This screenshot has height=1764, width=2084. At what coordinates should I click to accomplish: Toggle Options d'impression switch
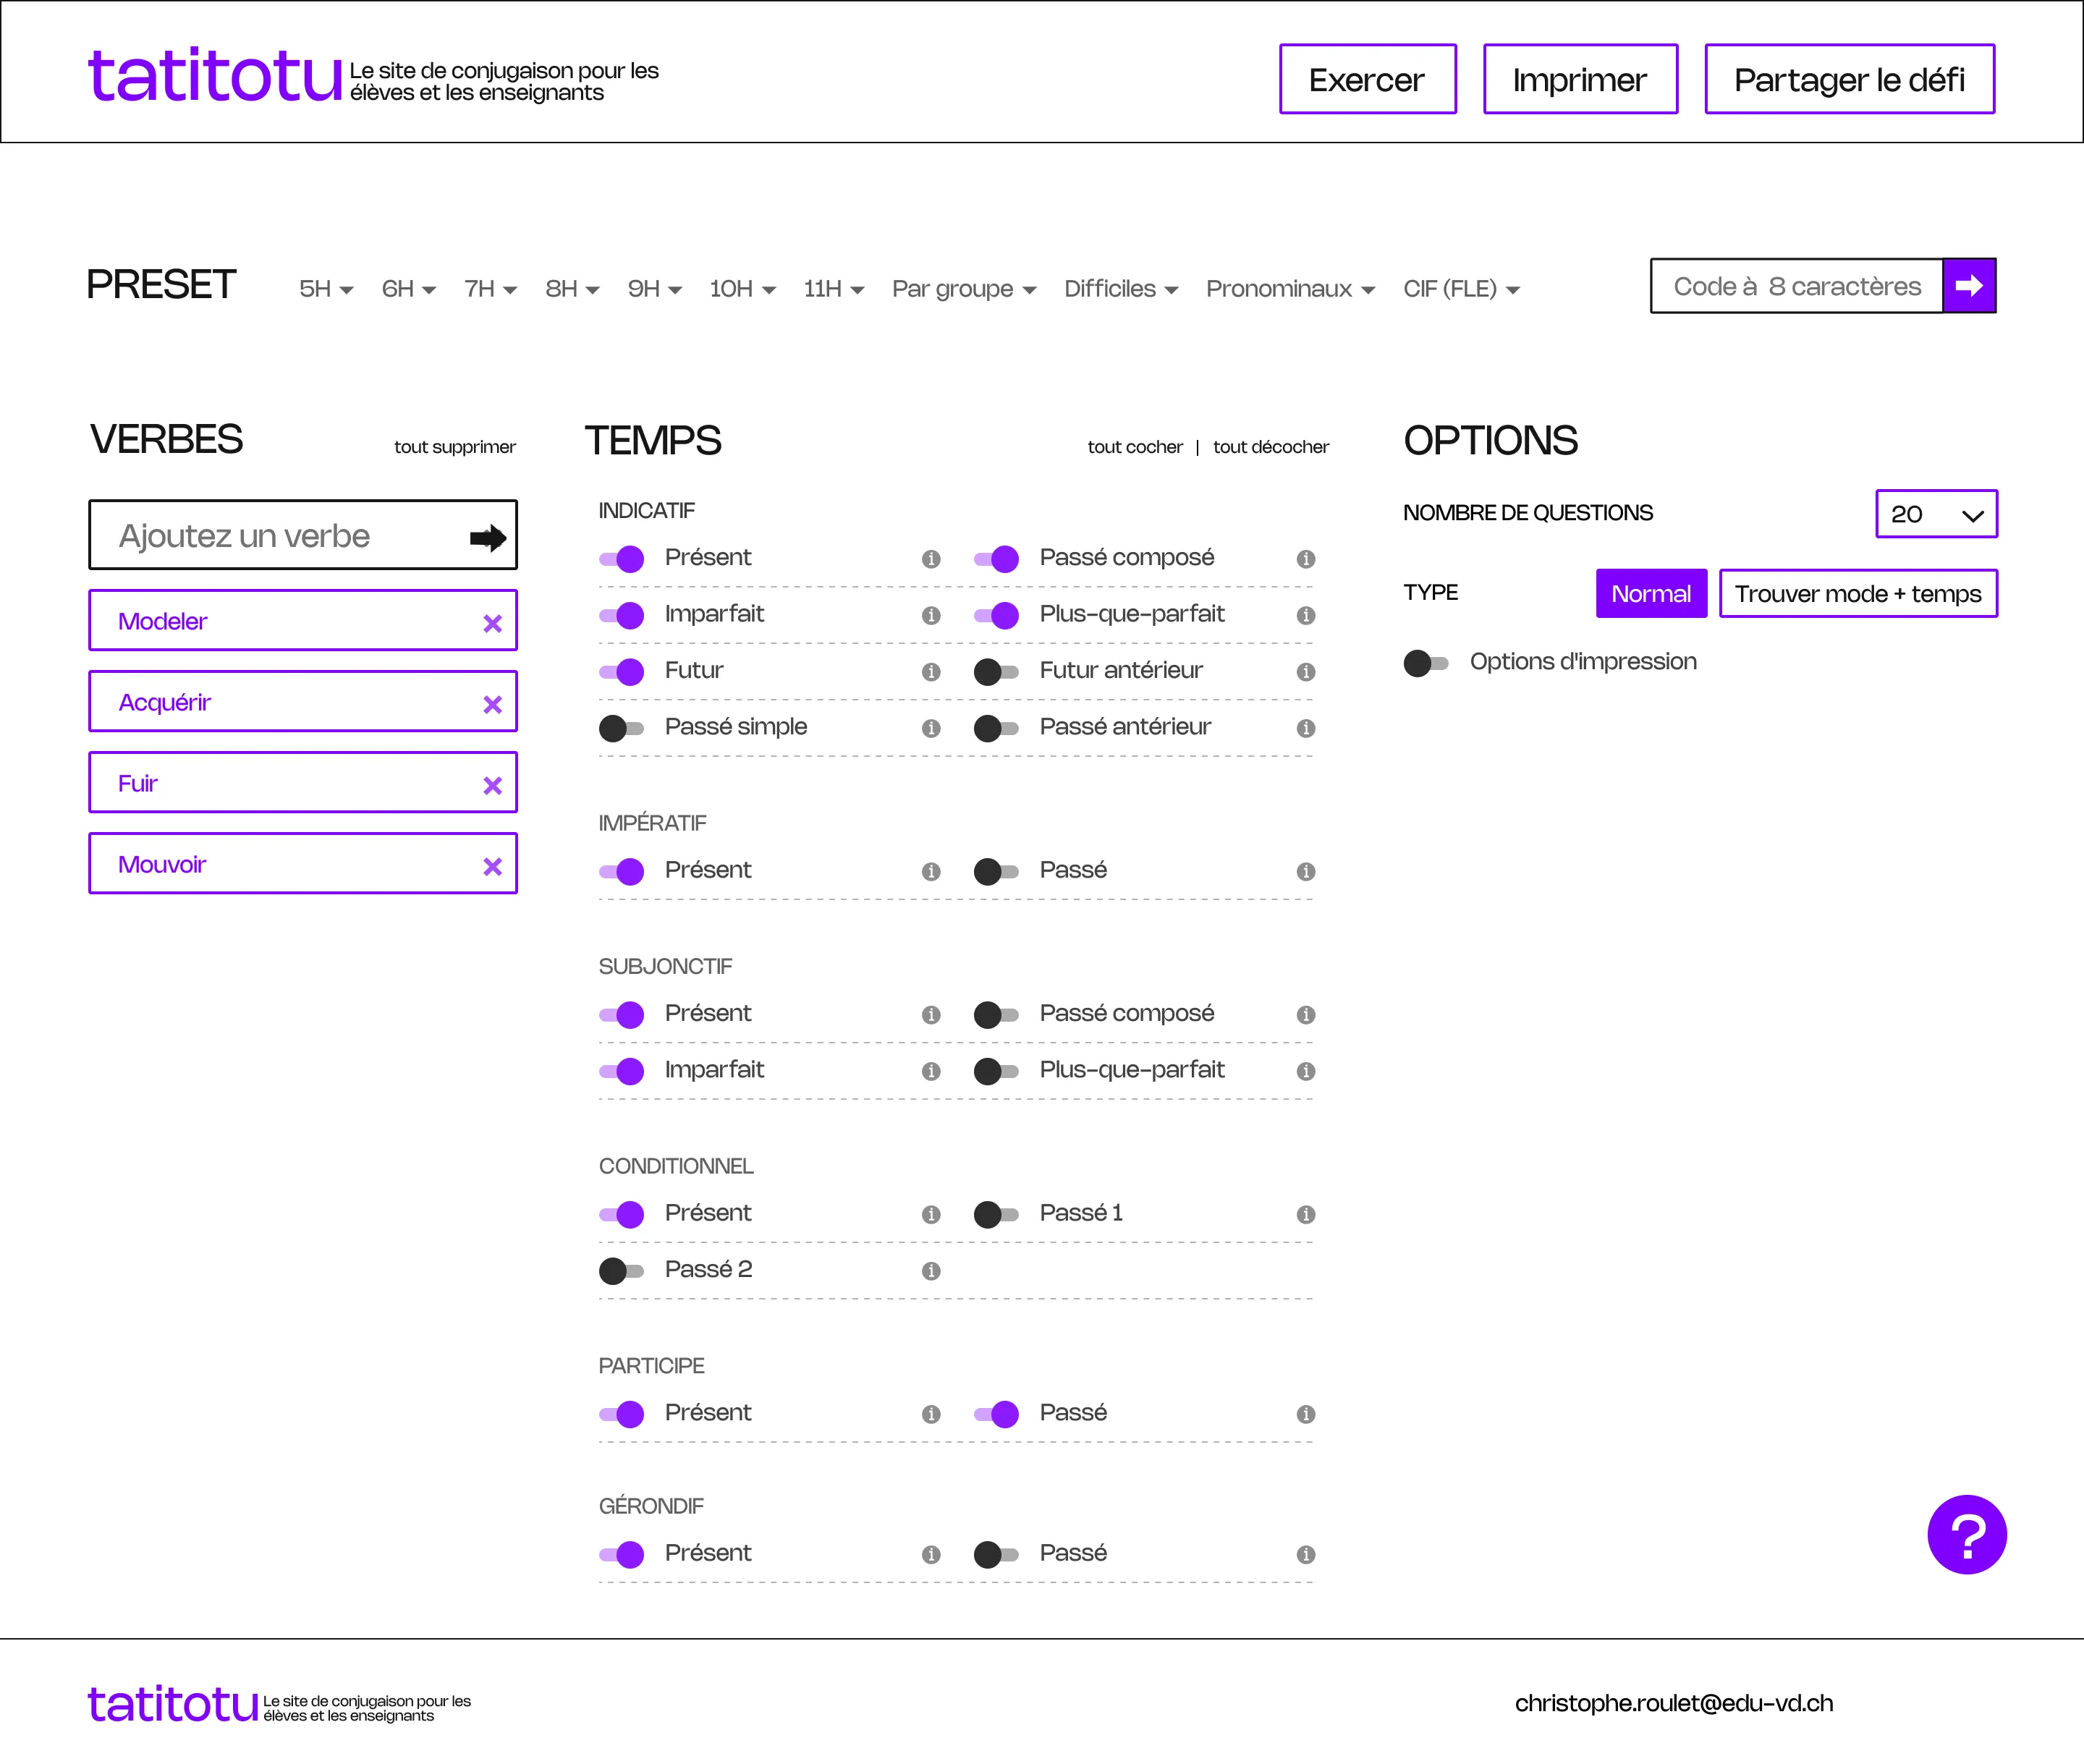1425,663
